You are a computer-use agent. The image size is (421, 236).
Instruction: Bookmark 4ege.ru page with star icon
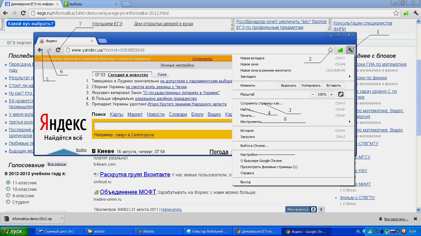396,13
